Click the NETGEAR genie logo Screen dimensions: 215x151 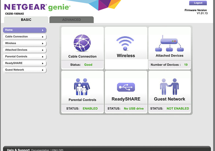coord(37,7)
